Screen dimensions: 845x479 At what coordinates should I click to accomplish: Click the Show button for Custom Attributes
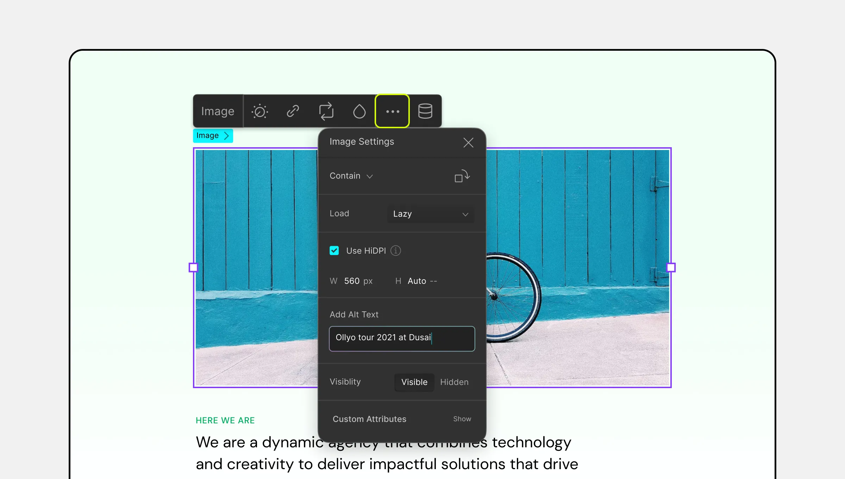click(462, 419)
